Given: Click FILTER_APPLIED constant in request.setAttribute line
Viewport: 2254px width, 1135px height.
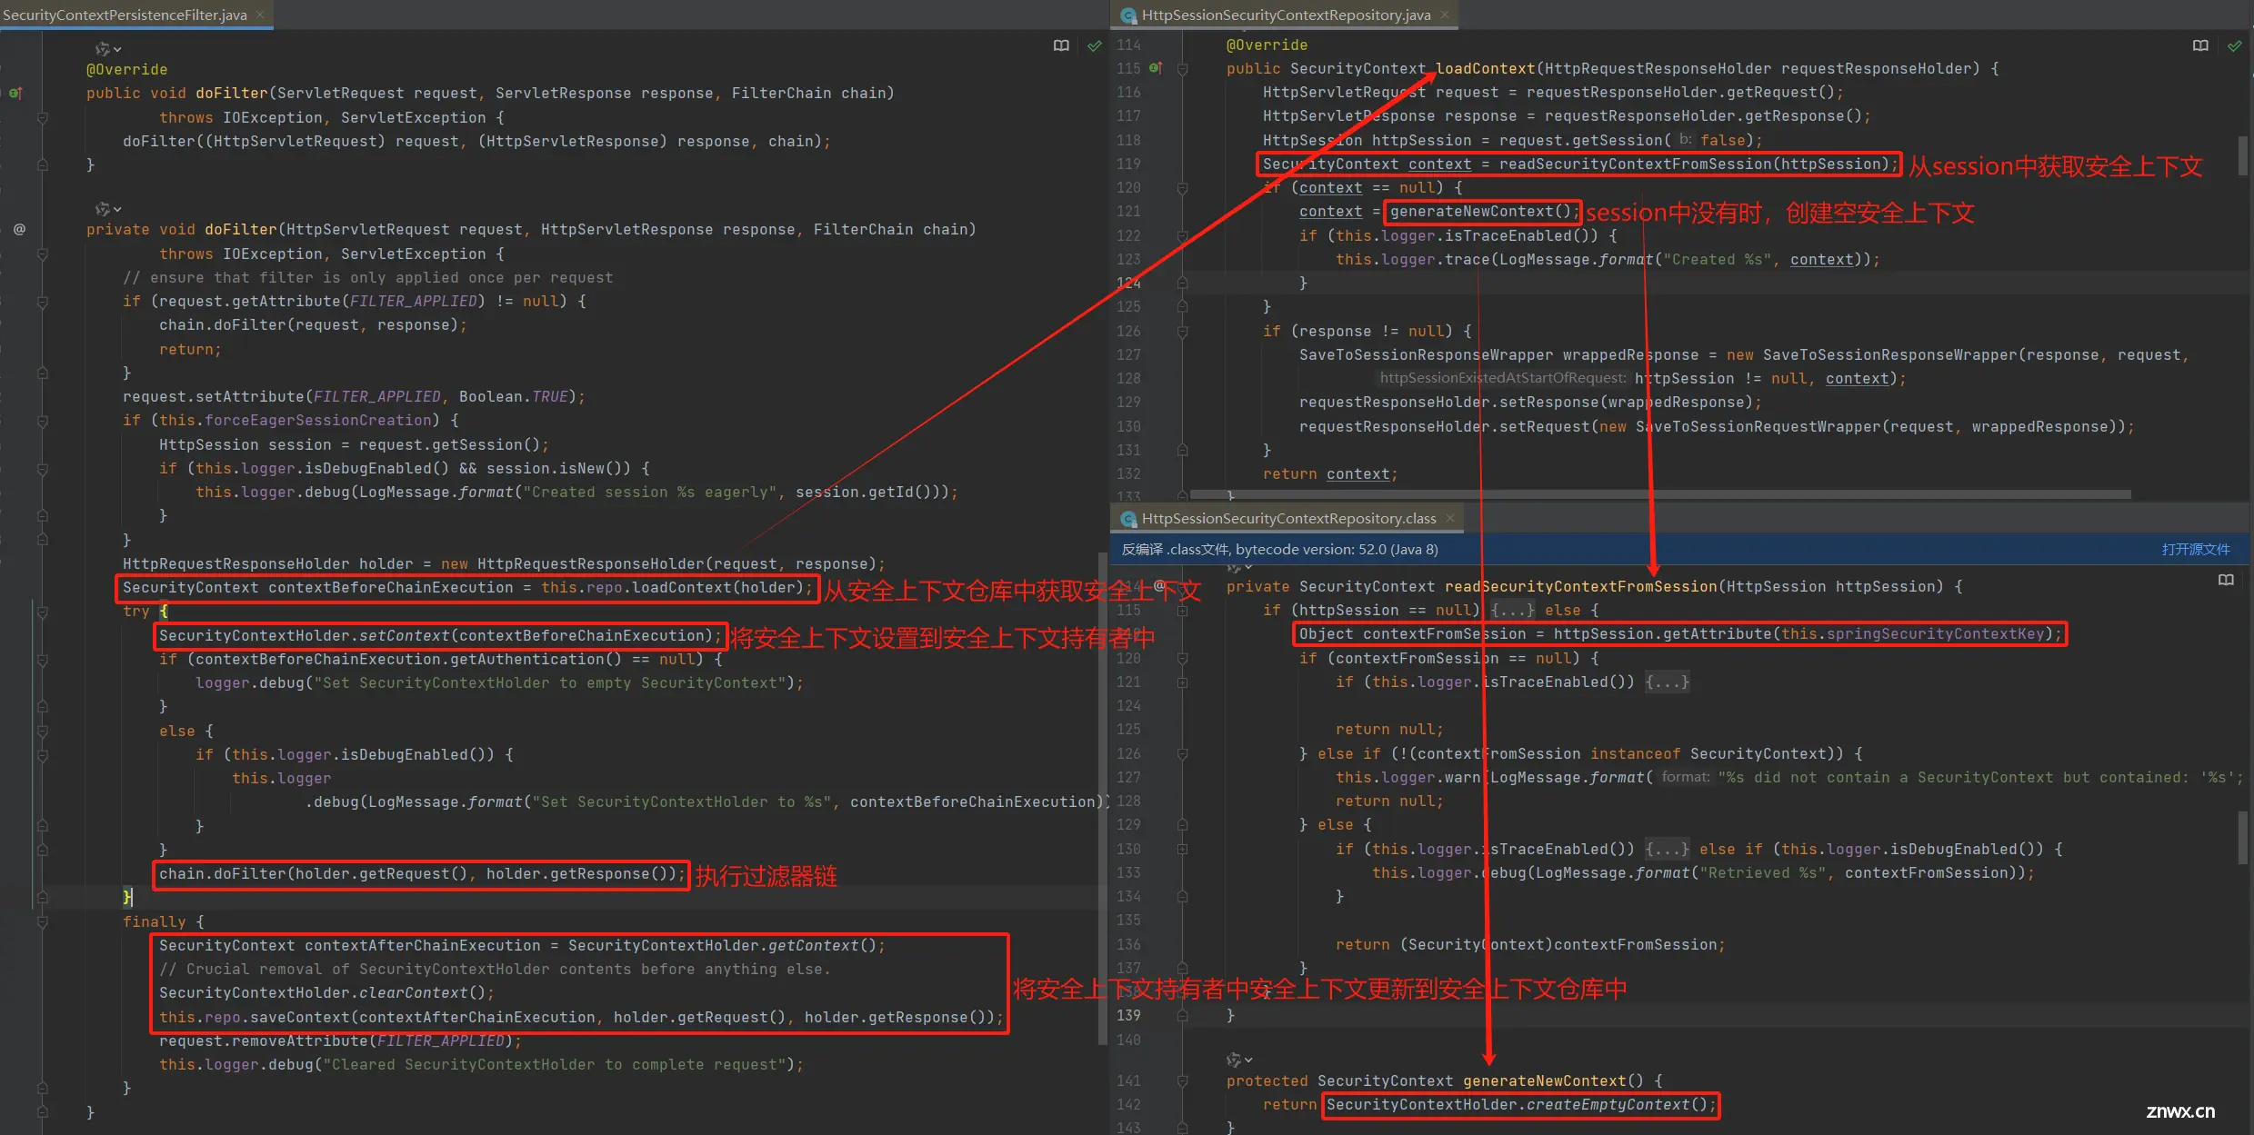Looking at the screenshot, I should pyautogui.click(x=376, y=396).
